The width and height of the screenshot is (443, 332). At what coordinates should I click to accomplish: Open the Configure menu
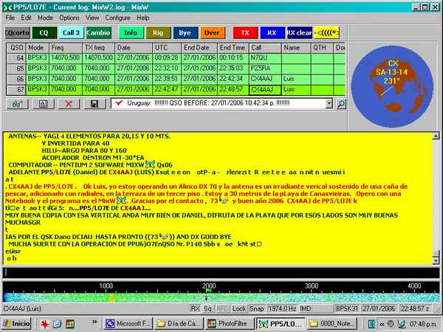[117, 18]
